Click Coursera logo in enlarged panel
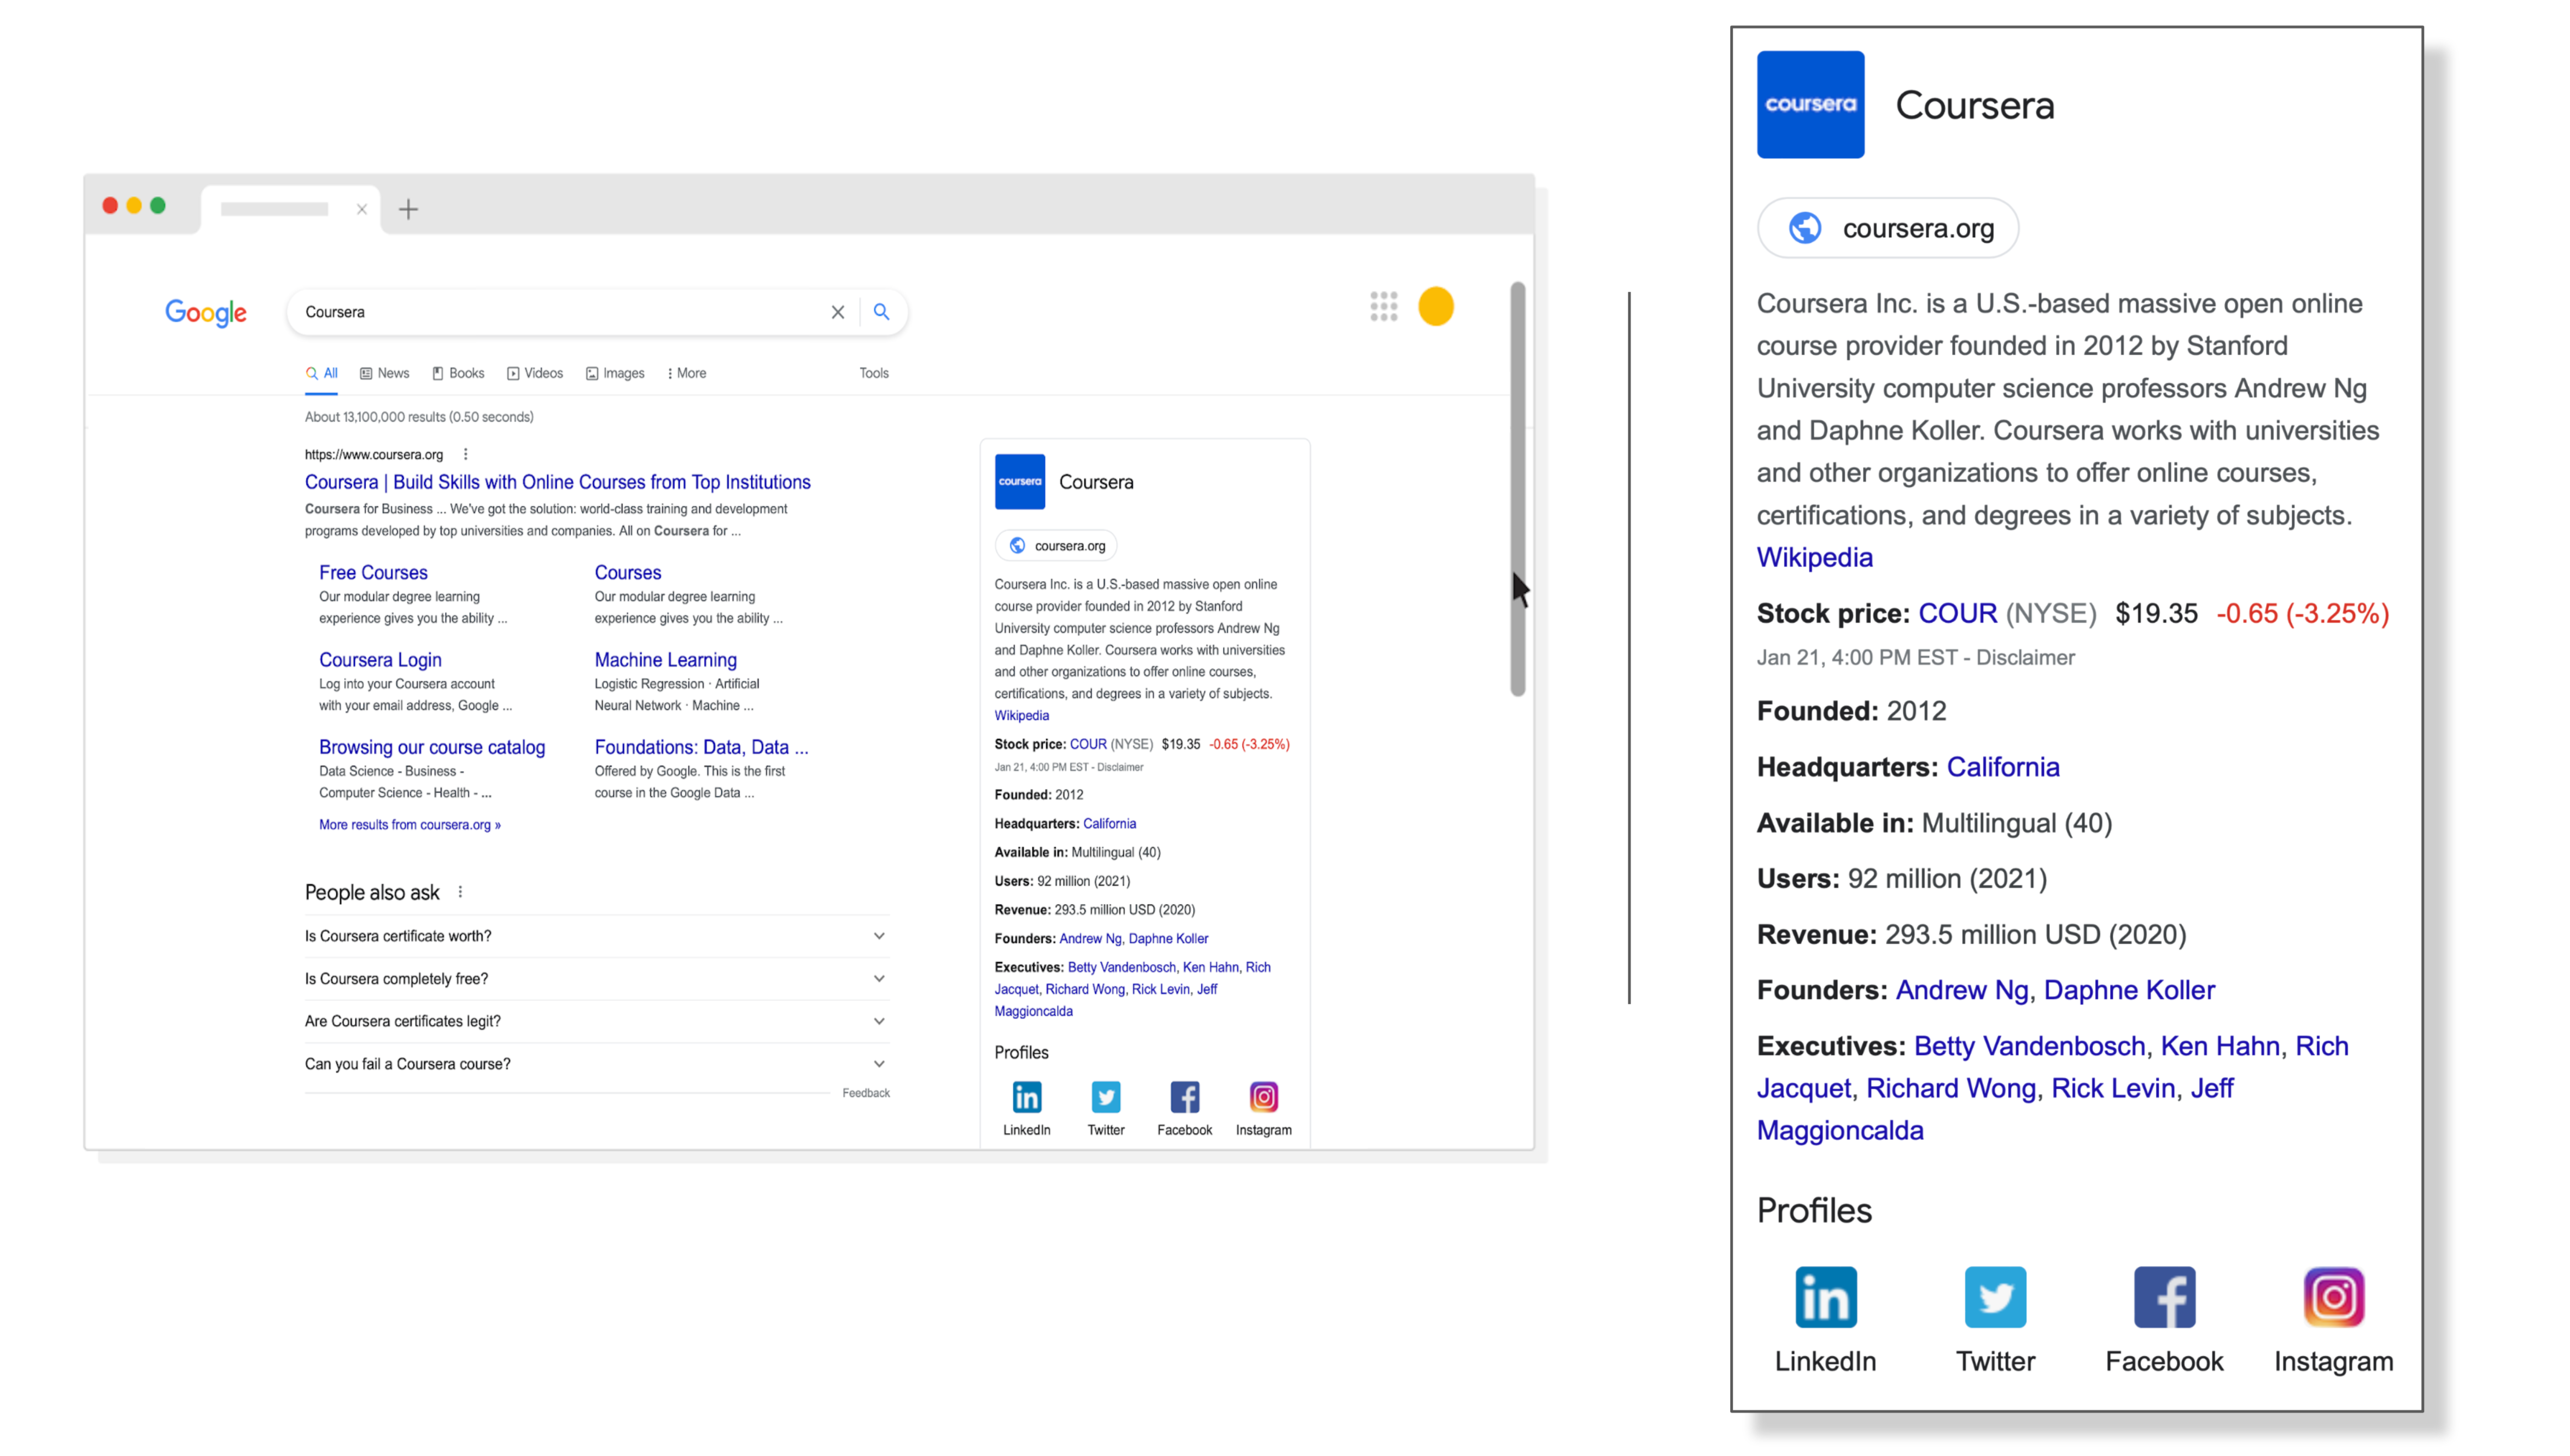This screenshot has height=1456, width=2570. point(1810,105)
